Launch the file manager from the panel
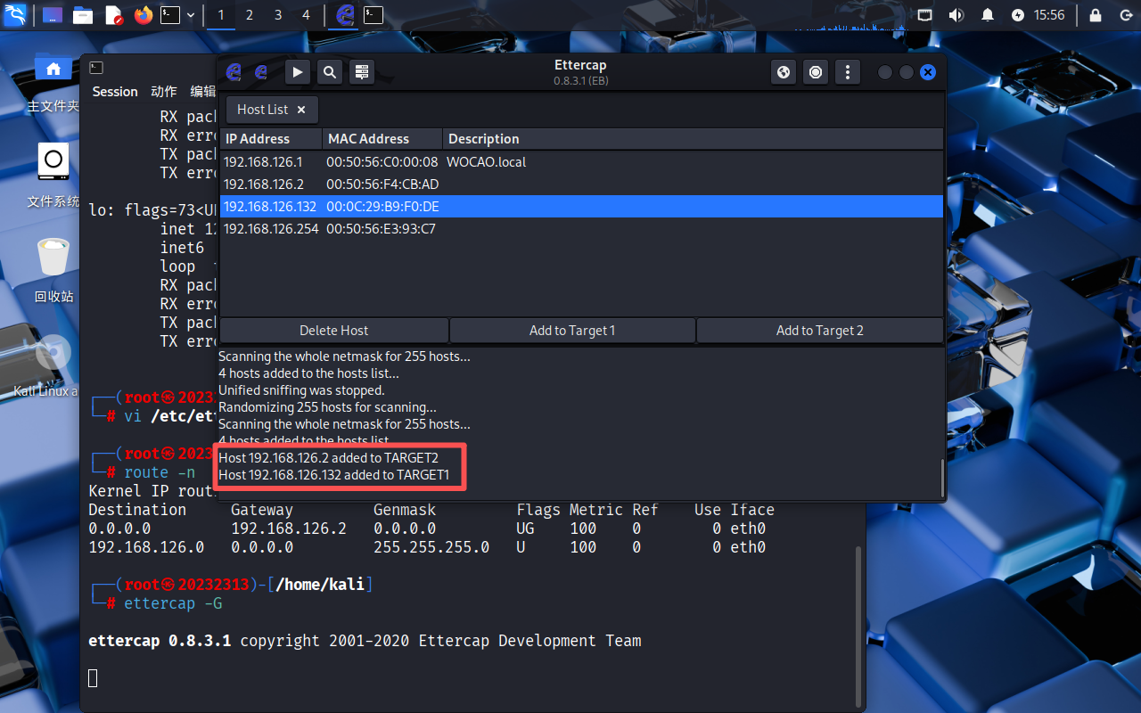This screenshot has height=713, width=1141. (x=83, y=15)
